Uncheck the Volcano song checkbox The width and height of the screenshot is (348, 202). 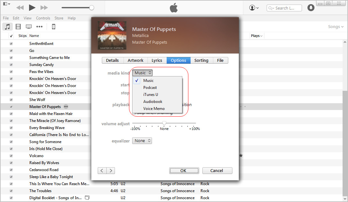tap(11, 156)
